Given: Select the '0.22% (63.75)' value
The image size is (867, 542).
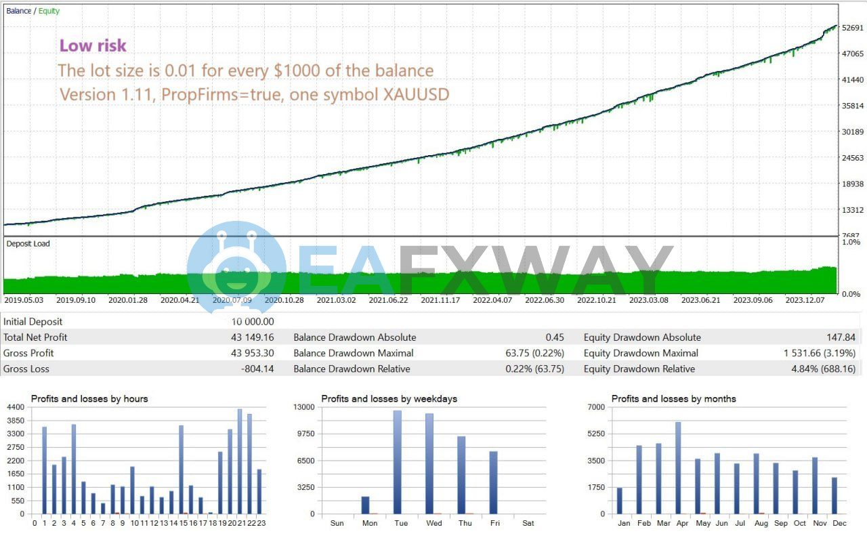Looking at the screenshot, I should pyautogui.click(x=535, y=369).
